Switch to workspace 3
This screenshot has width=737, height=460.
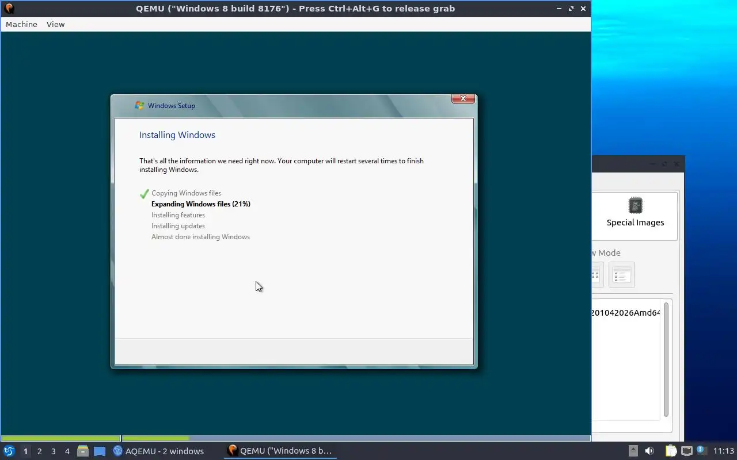53,451
